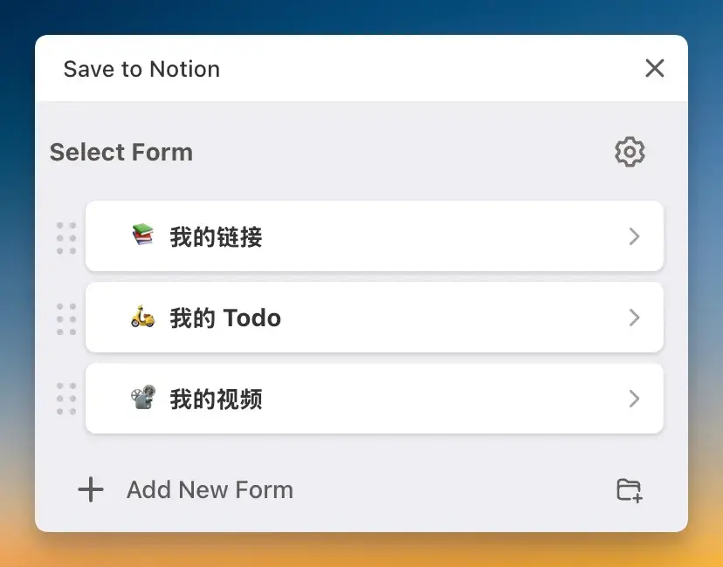Image resolution: width=723 pixels, height=567 pixels.
Task: Click the new folder icon
Action: [x=630, y=490]
